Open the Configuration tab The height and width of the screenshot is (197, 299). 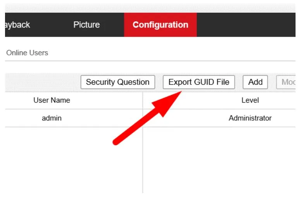tap(160, 25)
